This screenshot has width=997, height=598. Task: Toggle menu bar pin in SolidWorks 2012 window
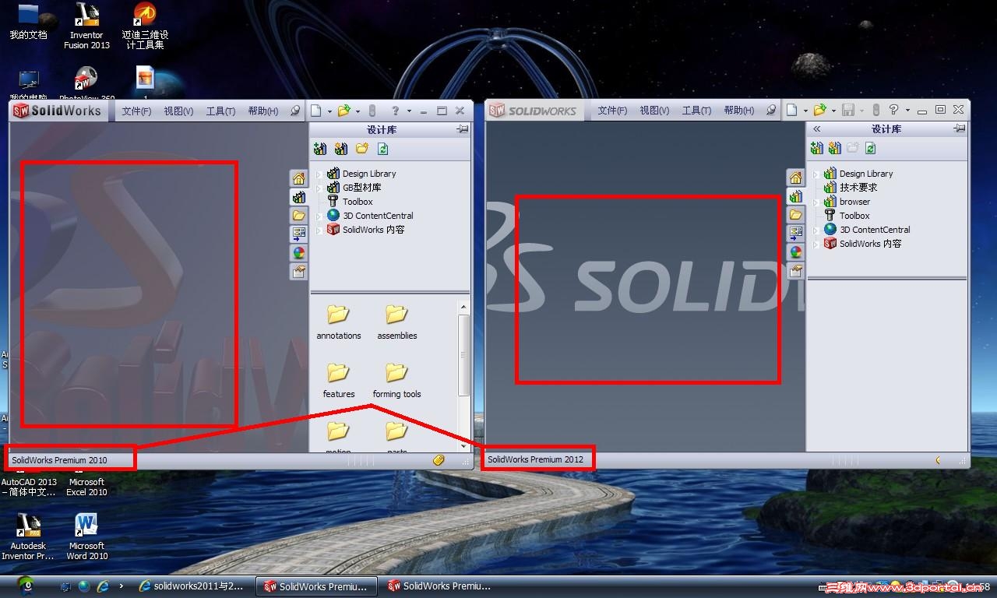tap(771, 111)
